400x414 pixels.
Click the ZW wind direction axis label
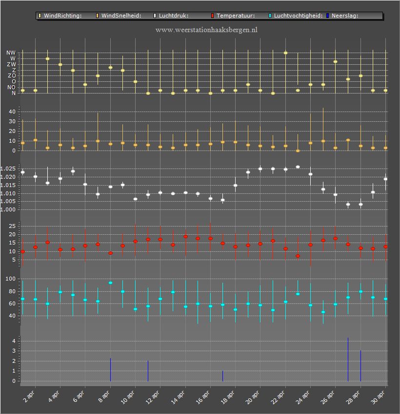point(11,64)
